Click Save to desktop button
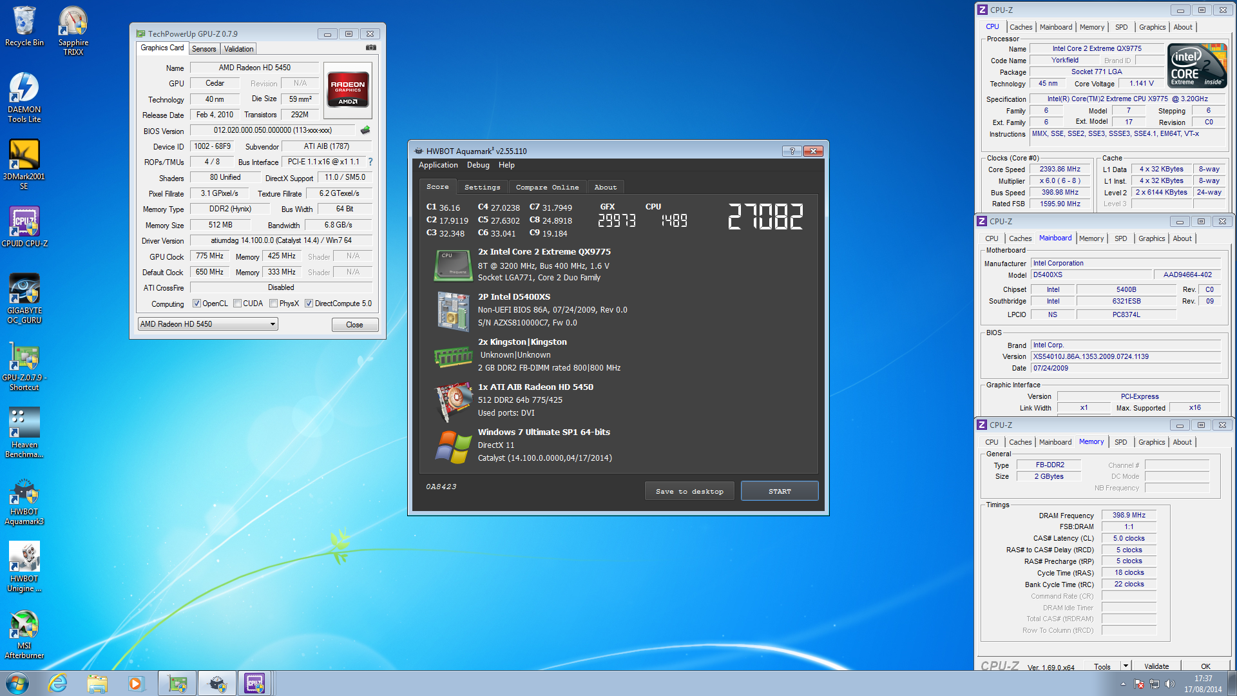This screenshot has height=696, width=1237. (x=689, y=491)
